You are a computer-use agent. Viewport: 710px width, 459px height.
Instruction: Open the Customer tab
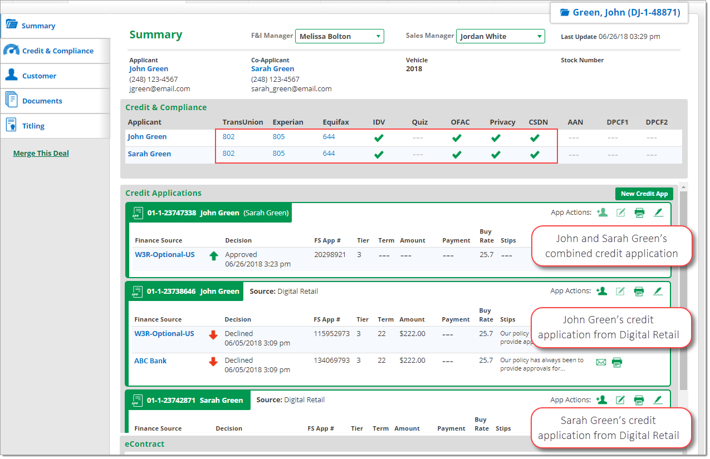point(55,76)
